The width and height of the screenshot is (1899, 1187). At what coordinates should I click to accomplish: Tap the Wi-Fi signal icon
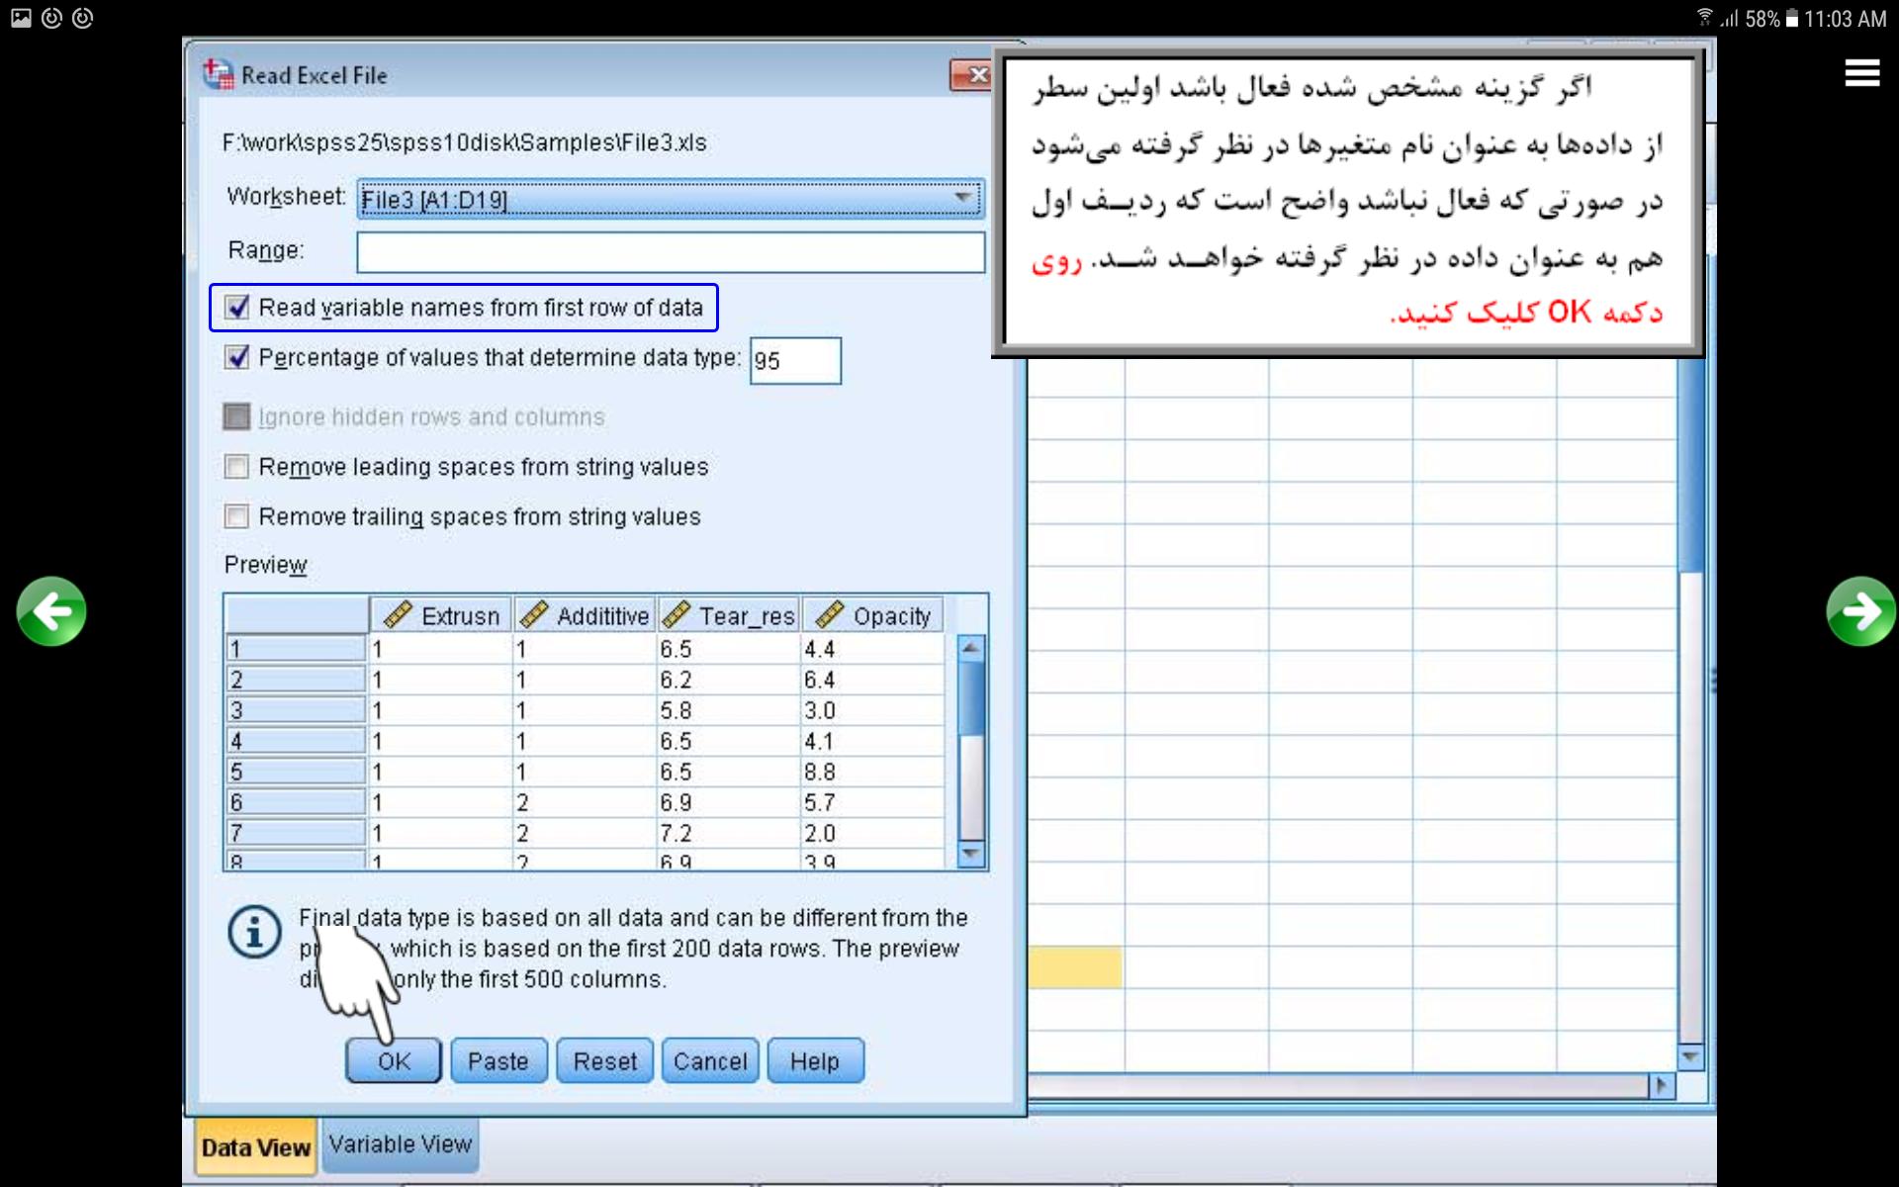coord(1704,18)
